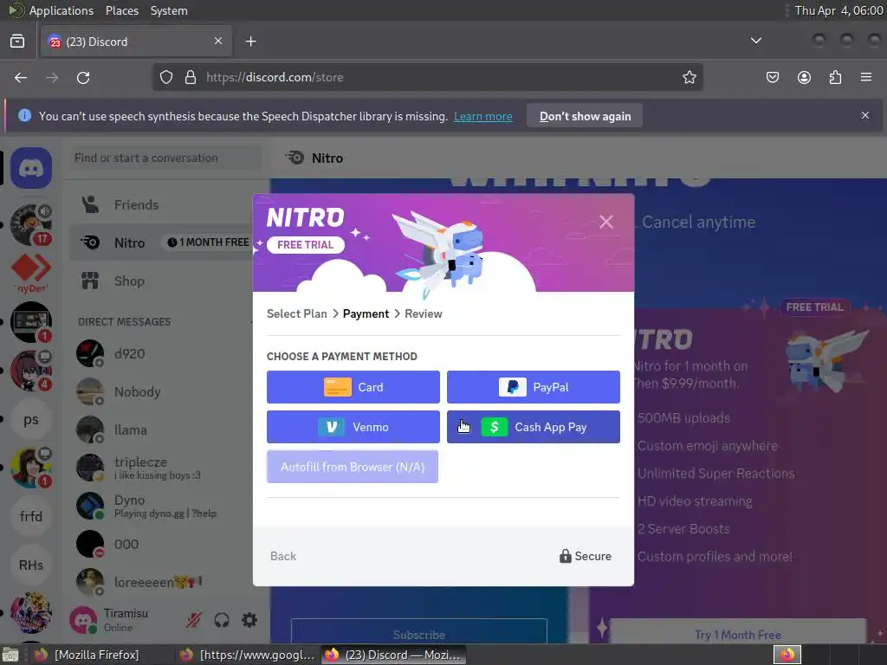
Task: Click the tracking protection shield icon
Action: tap(165, 77)
